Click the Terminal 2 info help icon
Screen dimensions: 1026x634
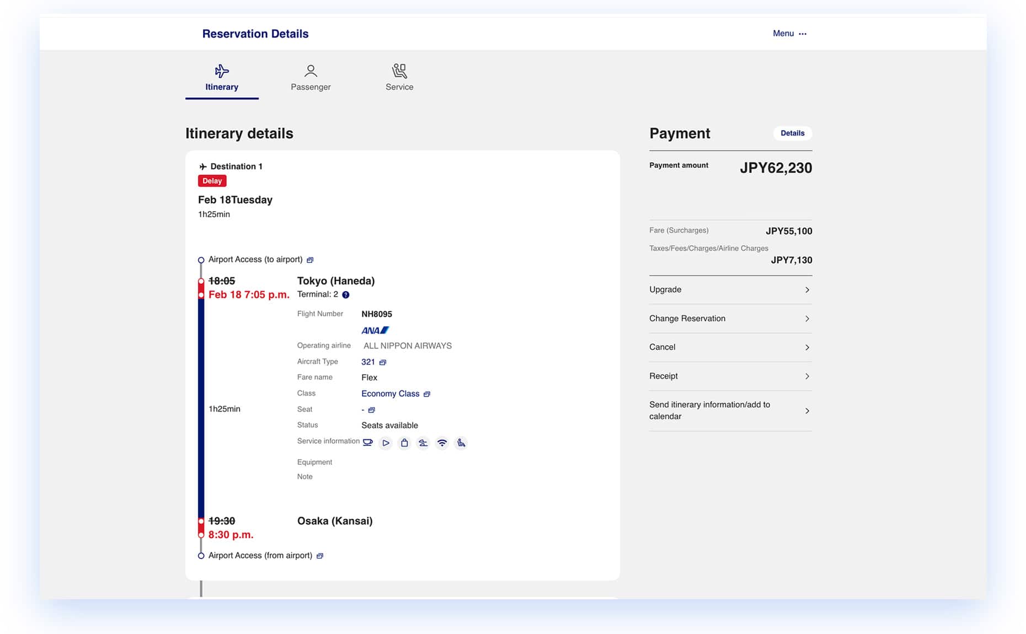tap(346, 295)
